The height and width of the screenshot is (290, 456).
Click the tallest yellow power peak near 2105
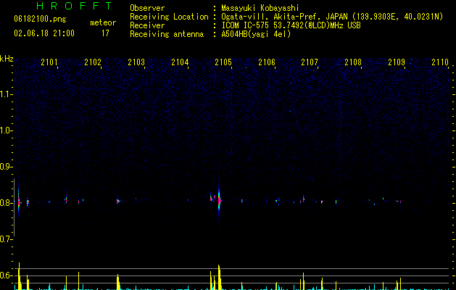click(219, 277)
